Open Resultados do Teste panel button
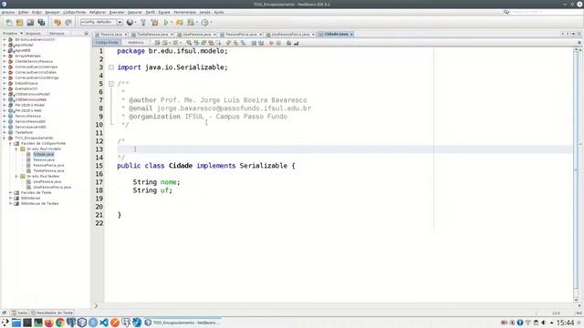Viewport: 584px width, 328px height. (x=52, y=313)
